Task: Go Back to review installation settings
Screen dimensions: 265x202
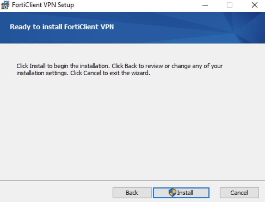Action: (132, 193)
